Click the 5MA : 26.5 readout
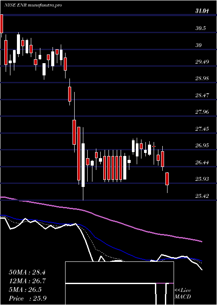Screen dimensions: 217x305 coord(25,290)
